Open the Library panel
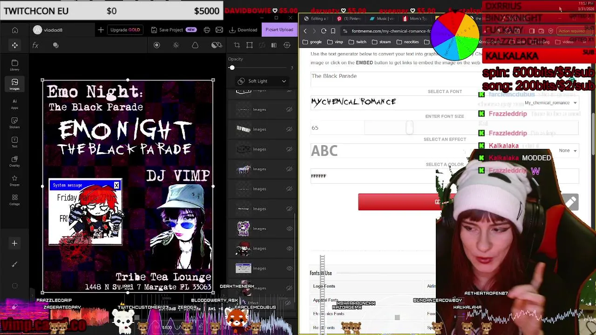Image resolution: width=596 pixels, height=335 pixels. click(x=15, y=65)
